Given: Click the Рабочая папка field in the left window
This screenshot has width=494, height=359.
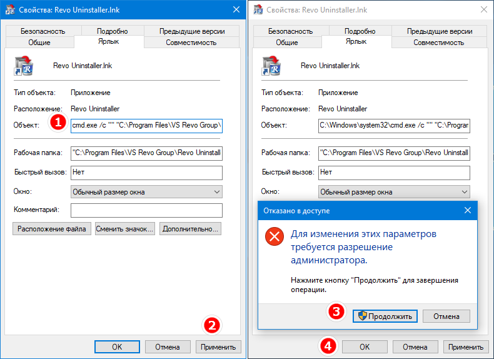Looking at the screenshot, I should click(146, 153).
